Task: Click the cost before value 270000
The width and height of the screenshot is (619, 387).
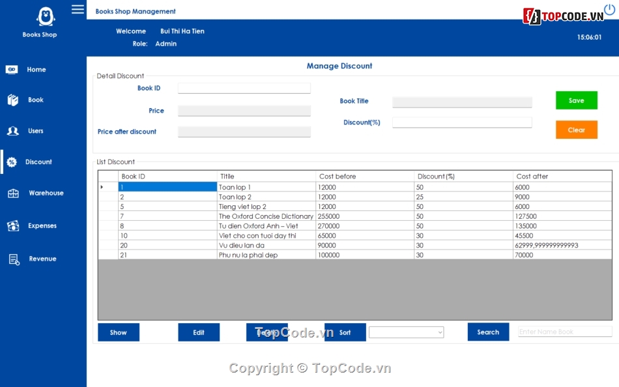Action: tap(365, 226)
